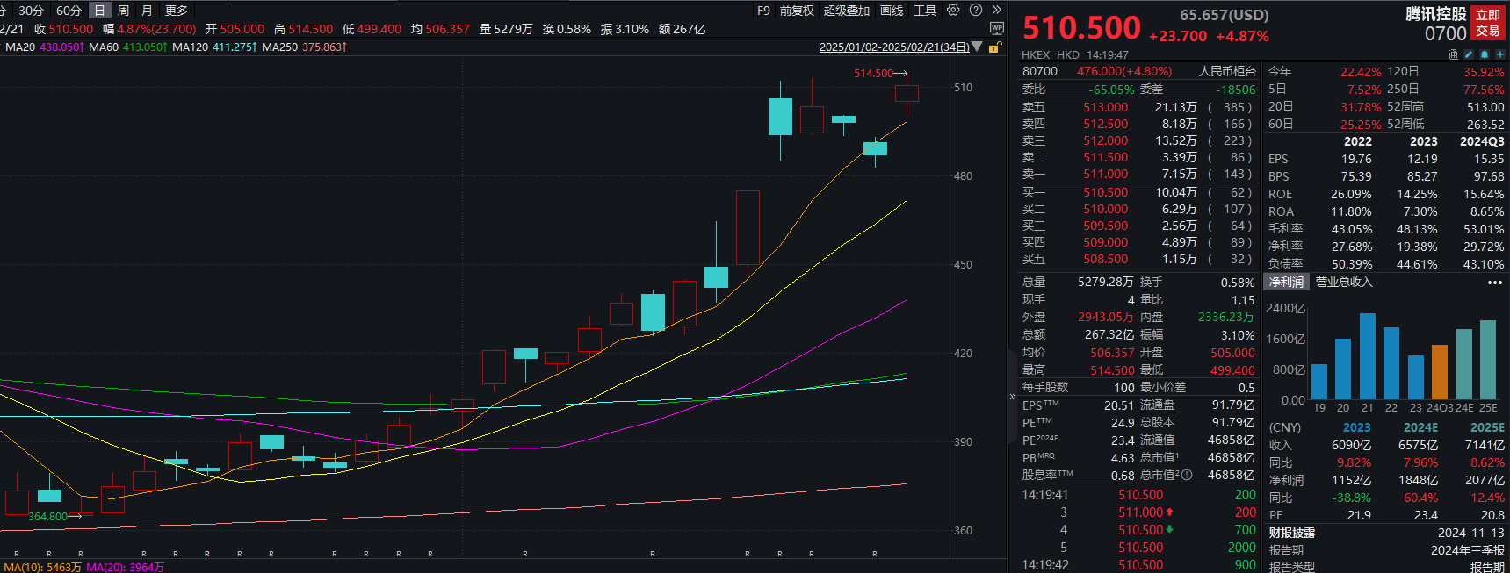This screenshot has height=573, width=1510.
Task: Switch to the 60分 period tab
Action: point(69,11)
